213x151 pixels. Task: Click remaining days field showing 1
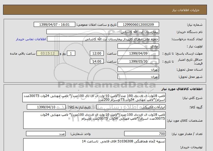pos(71,53)
